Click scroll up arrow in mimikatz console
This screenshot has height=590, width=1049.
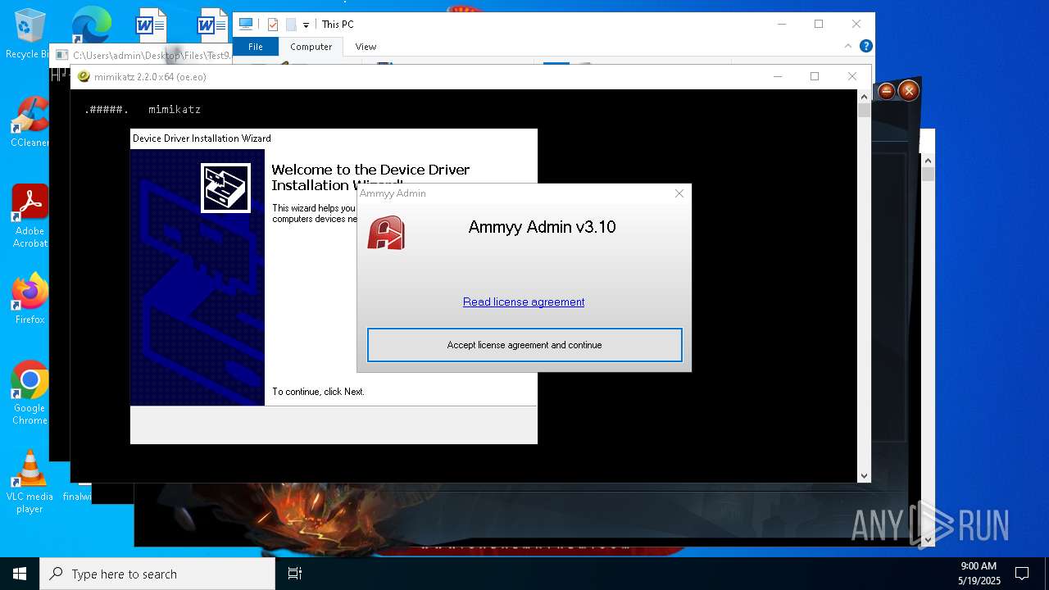(864, 96)
